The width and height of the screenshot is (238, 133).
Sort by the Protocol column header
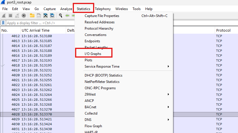coord(226,30)
